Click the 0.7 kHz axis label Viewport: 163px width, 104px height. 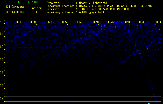[x=2, y=86]
